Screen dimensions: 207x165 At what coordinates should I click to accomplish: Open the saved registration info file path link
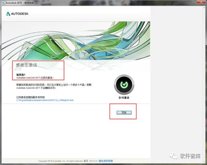tap(45, 100)
